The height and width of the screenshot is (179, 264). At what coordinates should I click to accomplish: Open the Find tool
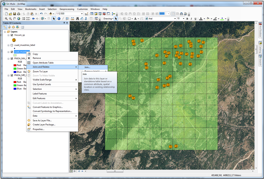coord(77,18)
